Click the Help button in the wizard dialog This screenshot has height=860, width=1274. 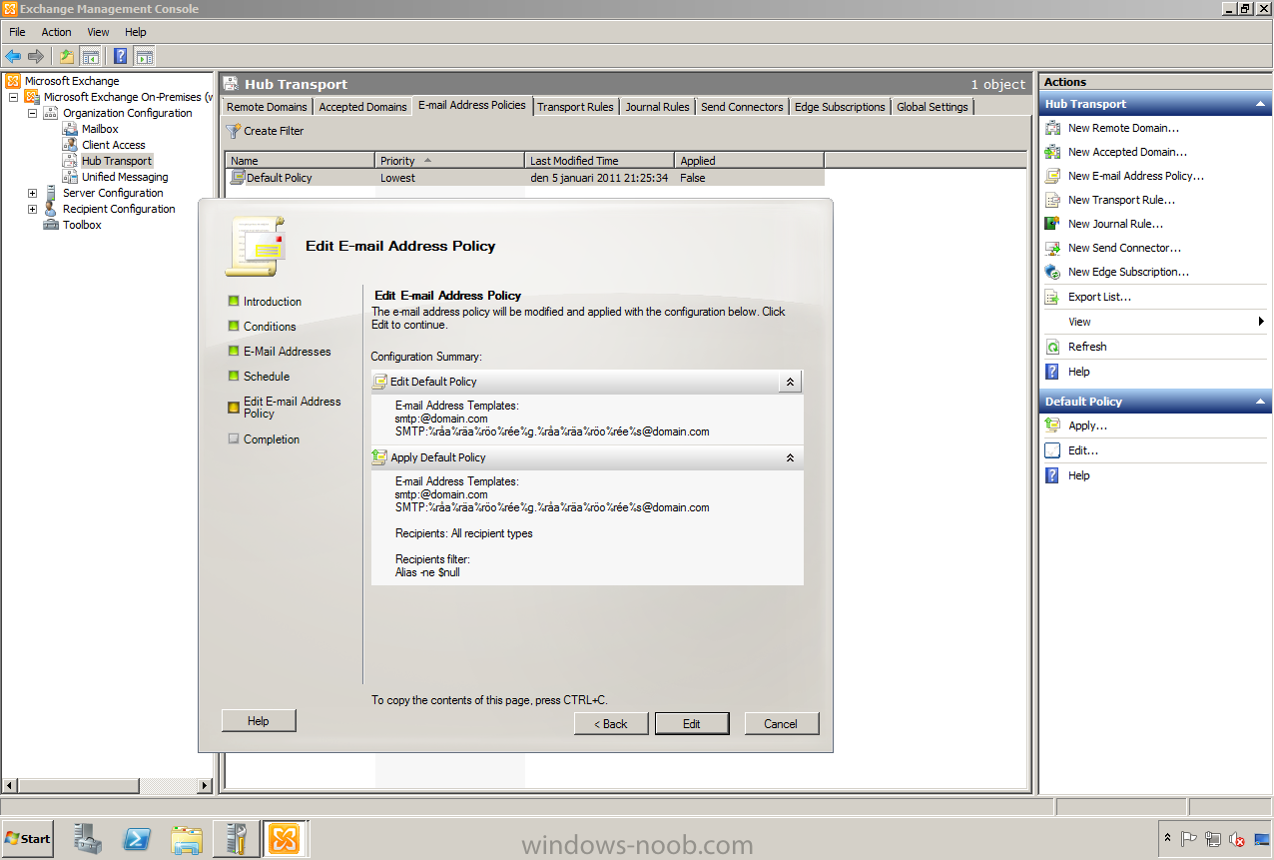click(259, 720)
